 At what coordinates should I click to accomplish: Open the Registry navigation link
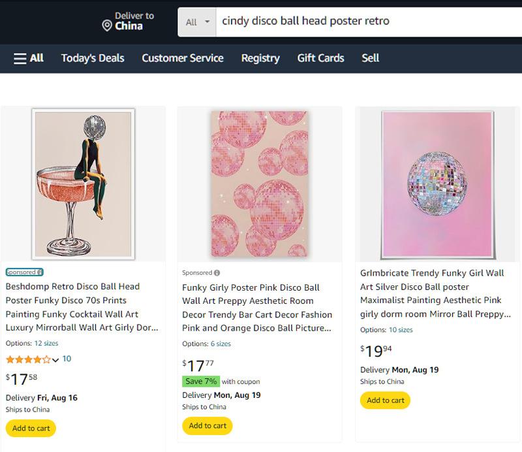[x=260, y=58]
